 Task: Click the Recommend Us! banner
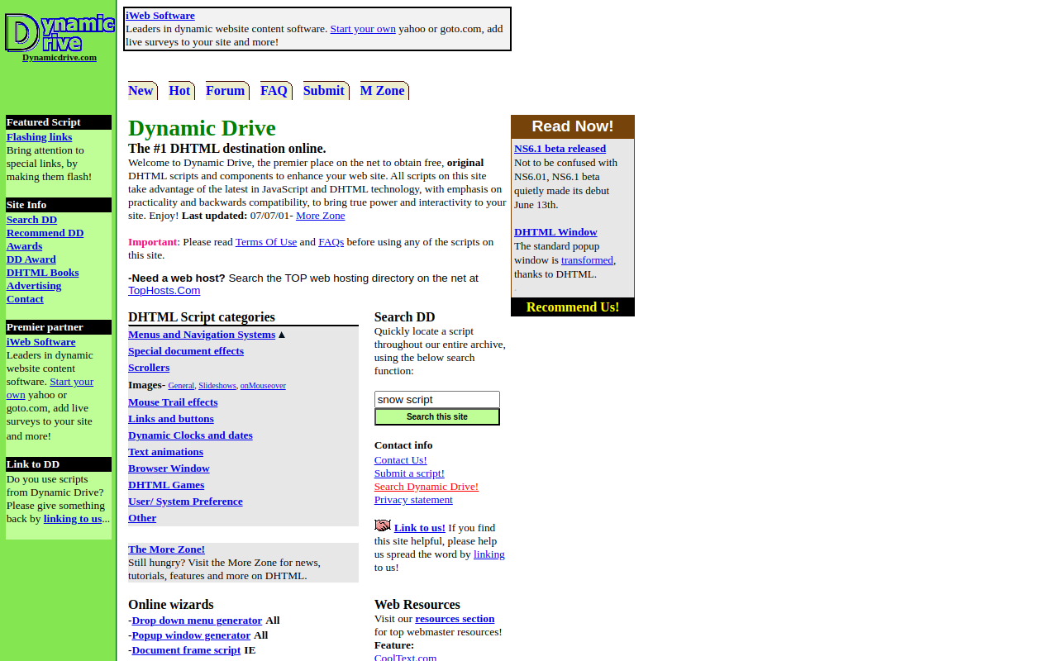coord(572,307)
